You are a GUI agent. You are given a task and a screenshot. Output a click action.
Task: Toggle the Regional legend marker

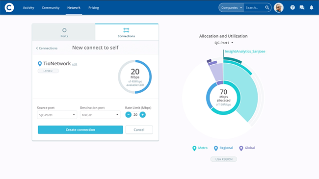pyautogui.click(x=216, y=148)
